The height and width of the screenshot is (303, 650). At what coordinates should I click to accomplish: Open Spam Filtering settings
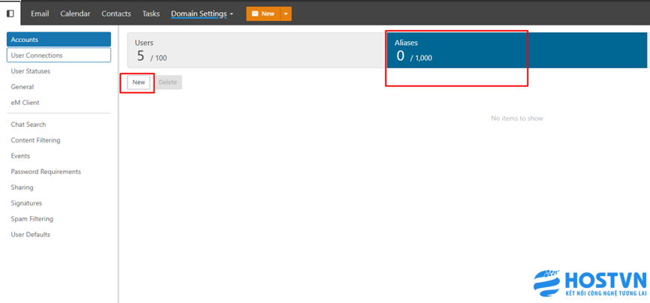pyautogui.click(x=32, y=219)
